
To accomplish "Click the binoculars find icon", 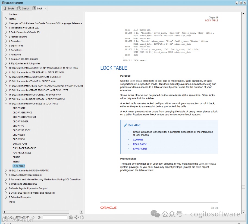I will tap(71, 217).
